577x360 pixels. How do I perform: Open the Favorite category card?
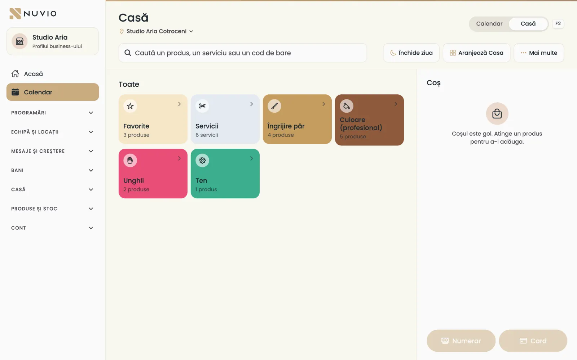coord(153,119)
